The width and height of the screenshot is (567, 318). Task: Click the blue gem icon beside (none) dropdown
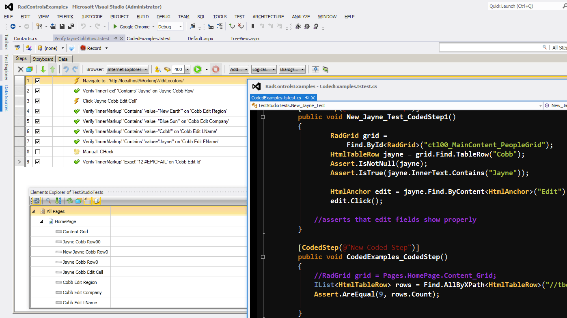pos(71,48)
